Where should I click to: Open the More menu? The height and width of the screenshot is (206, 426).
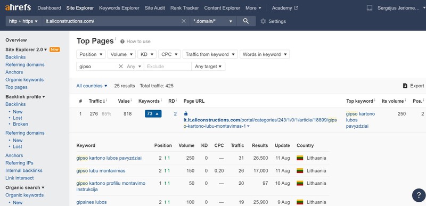click(x=253, y=8)
